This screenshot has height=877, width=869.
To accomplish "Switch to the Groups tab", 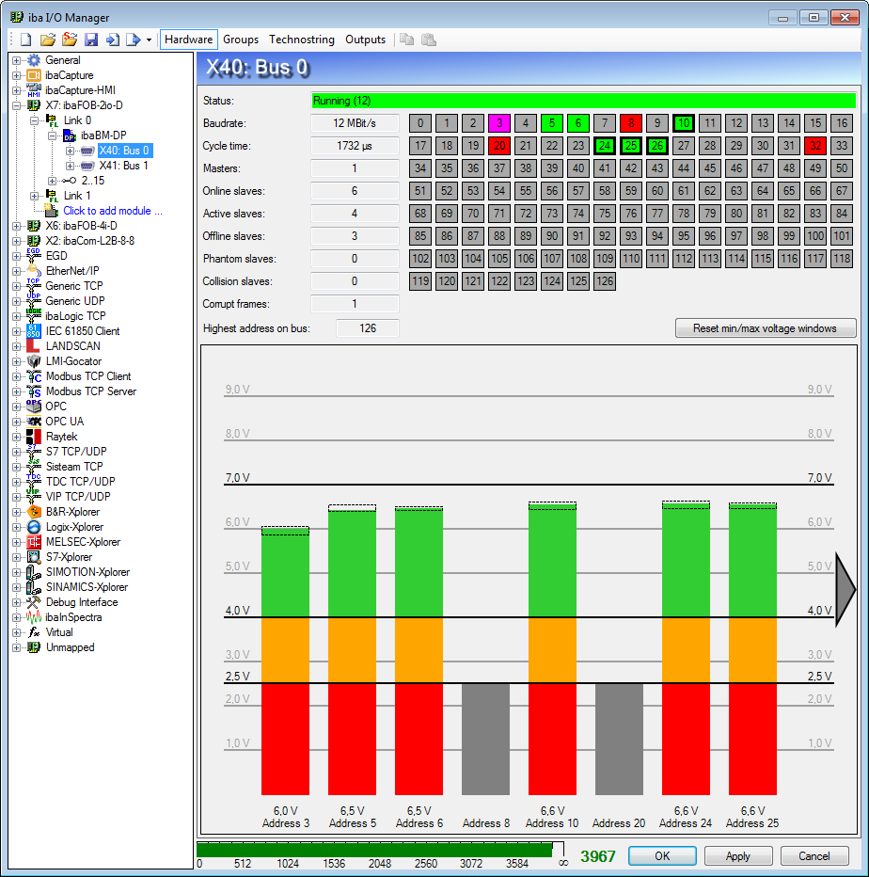I will 241,40.
